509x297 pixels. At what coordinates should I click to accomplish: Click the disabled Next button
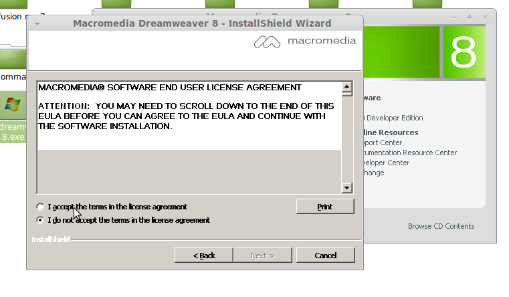263,256
